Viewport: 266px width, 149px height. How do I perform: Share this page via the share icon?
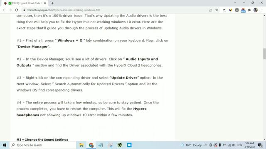210,10
